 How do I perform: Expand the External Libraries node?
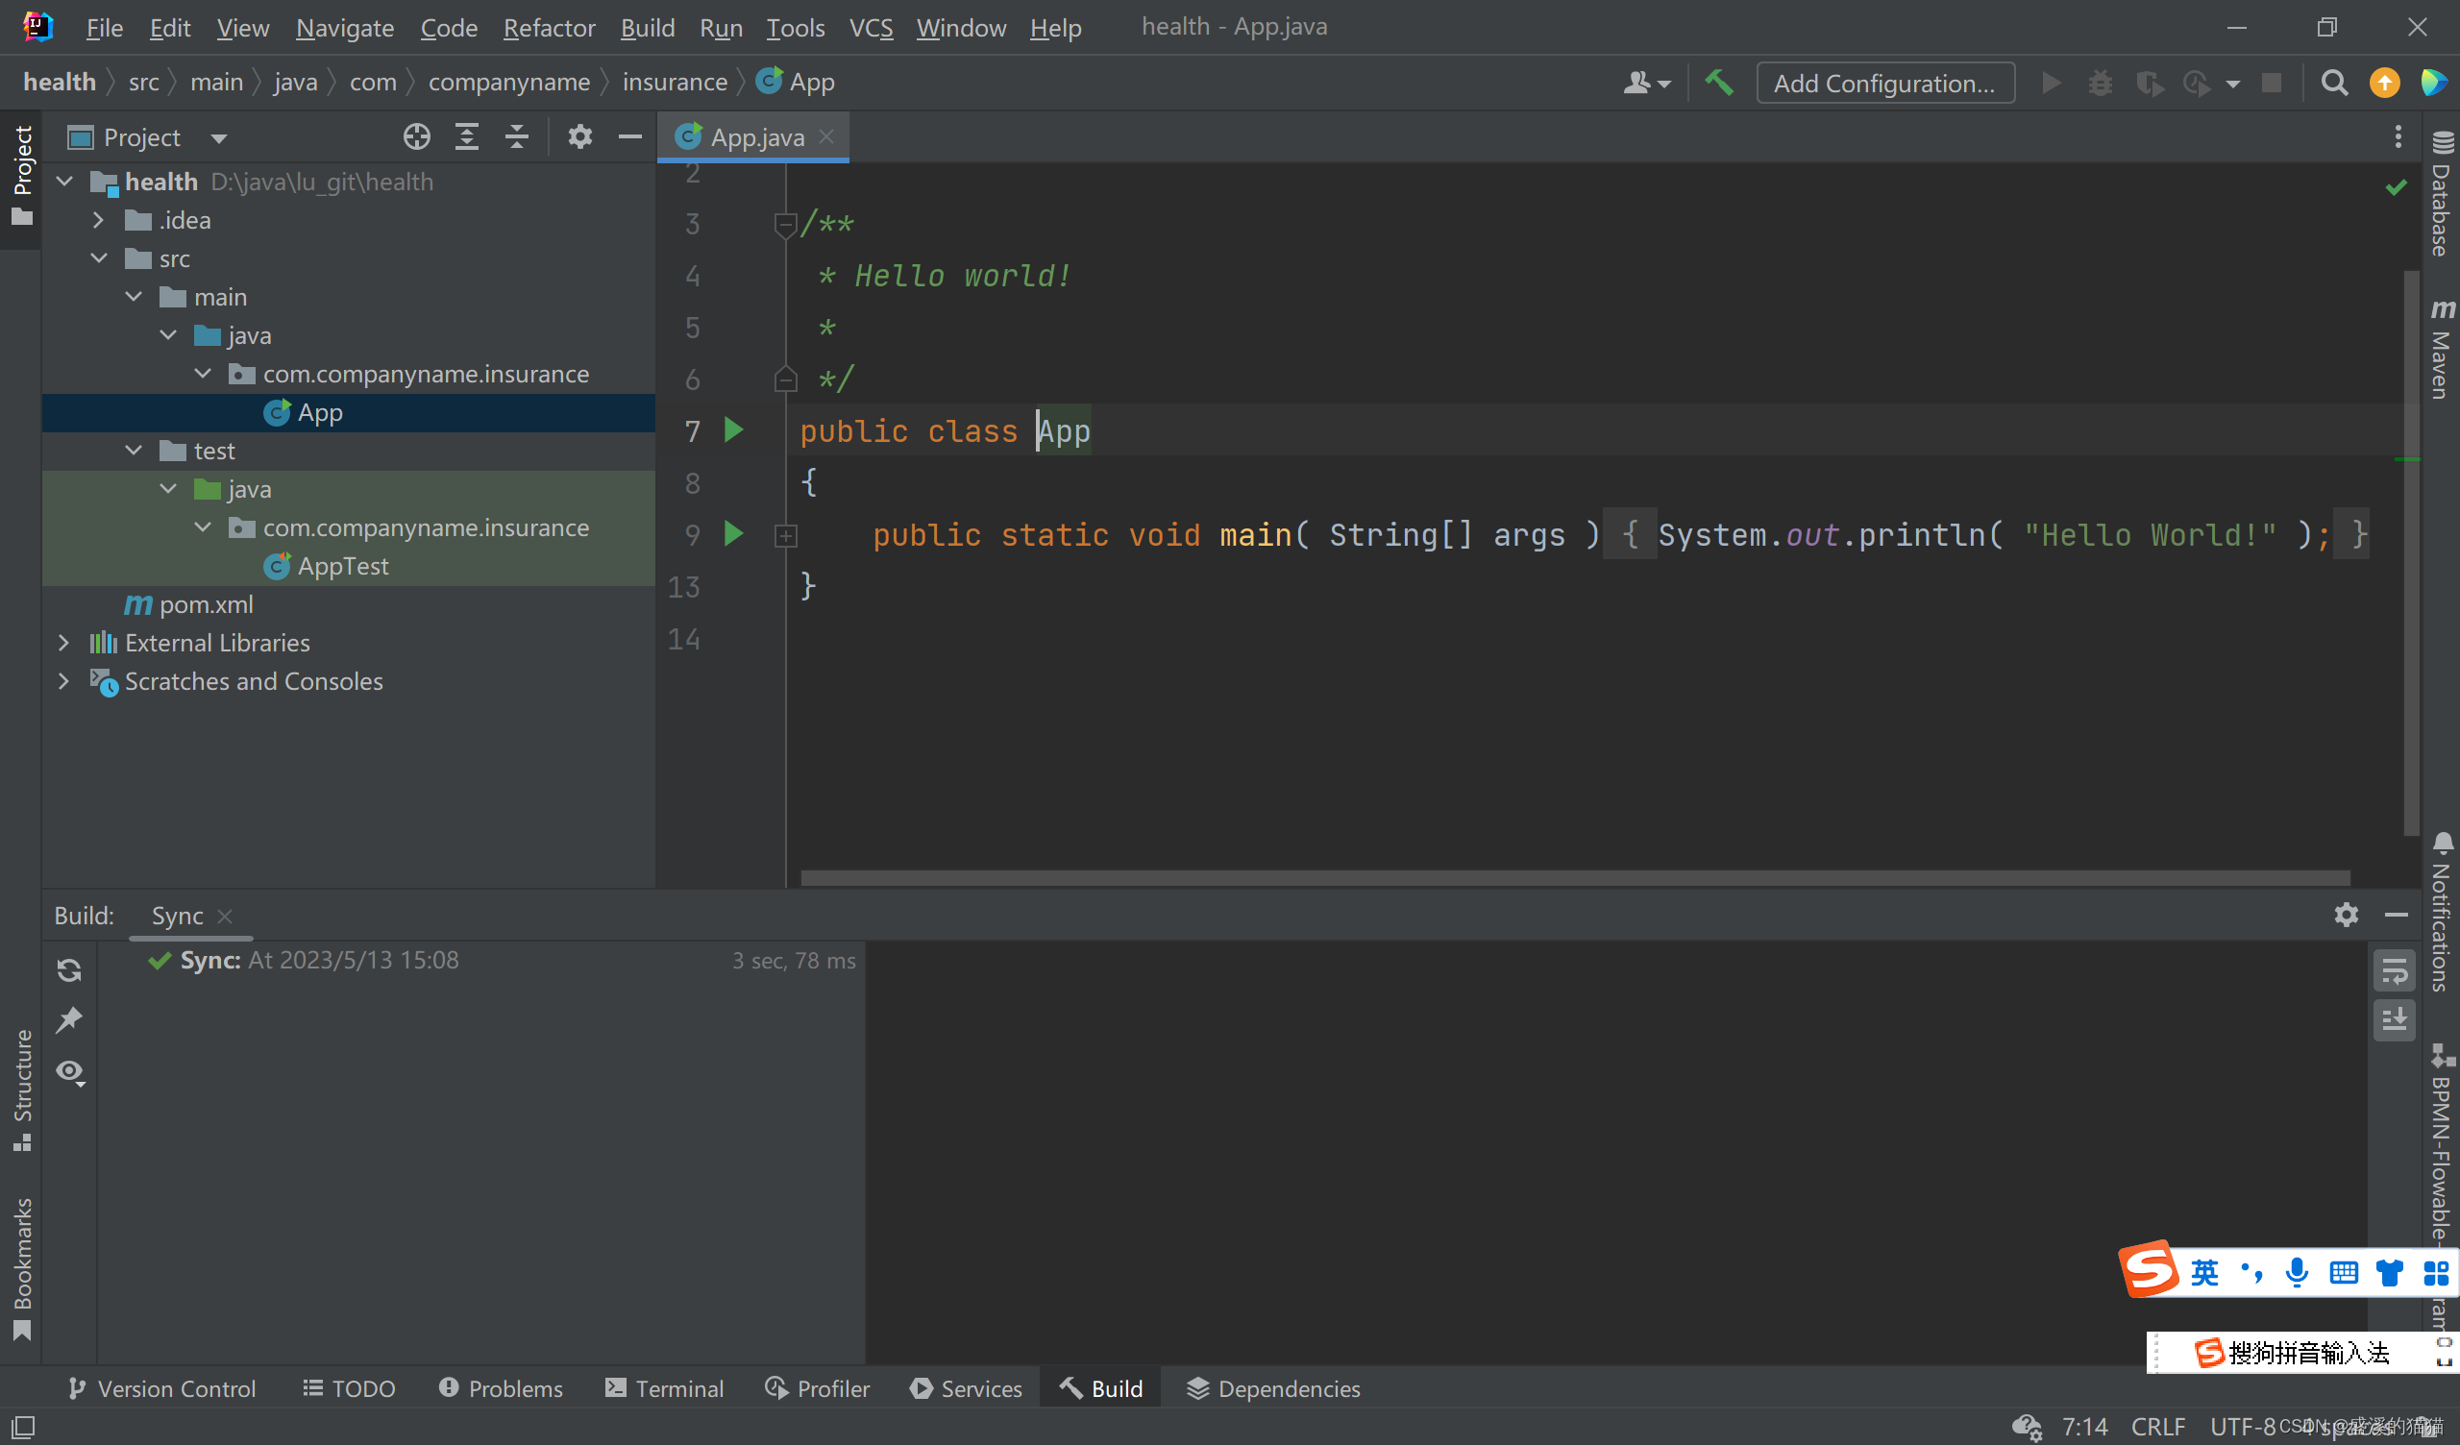click(x=64, y=643)
